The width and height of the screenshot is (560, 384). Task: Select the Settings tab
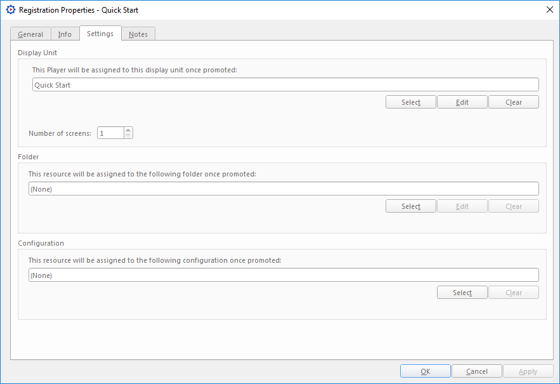pyautogui.click(x=100, y=33)
